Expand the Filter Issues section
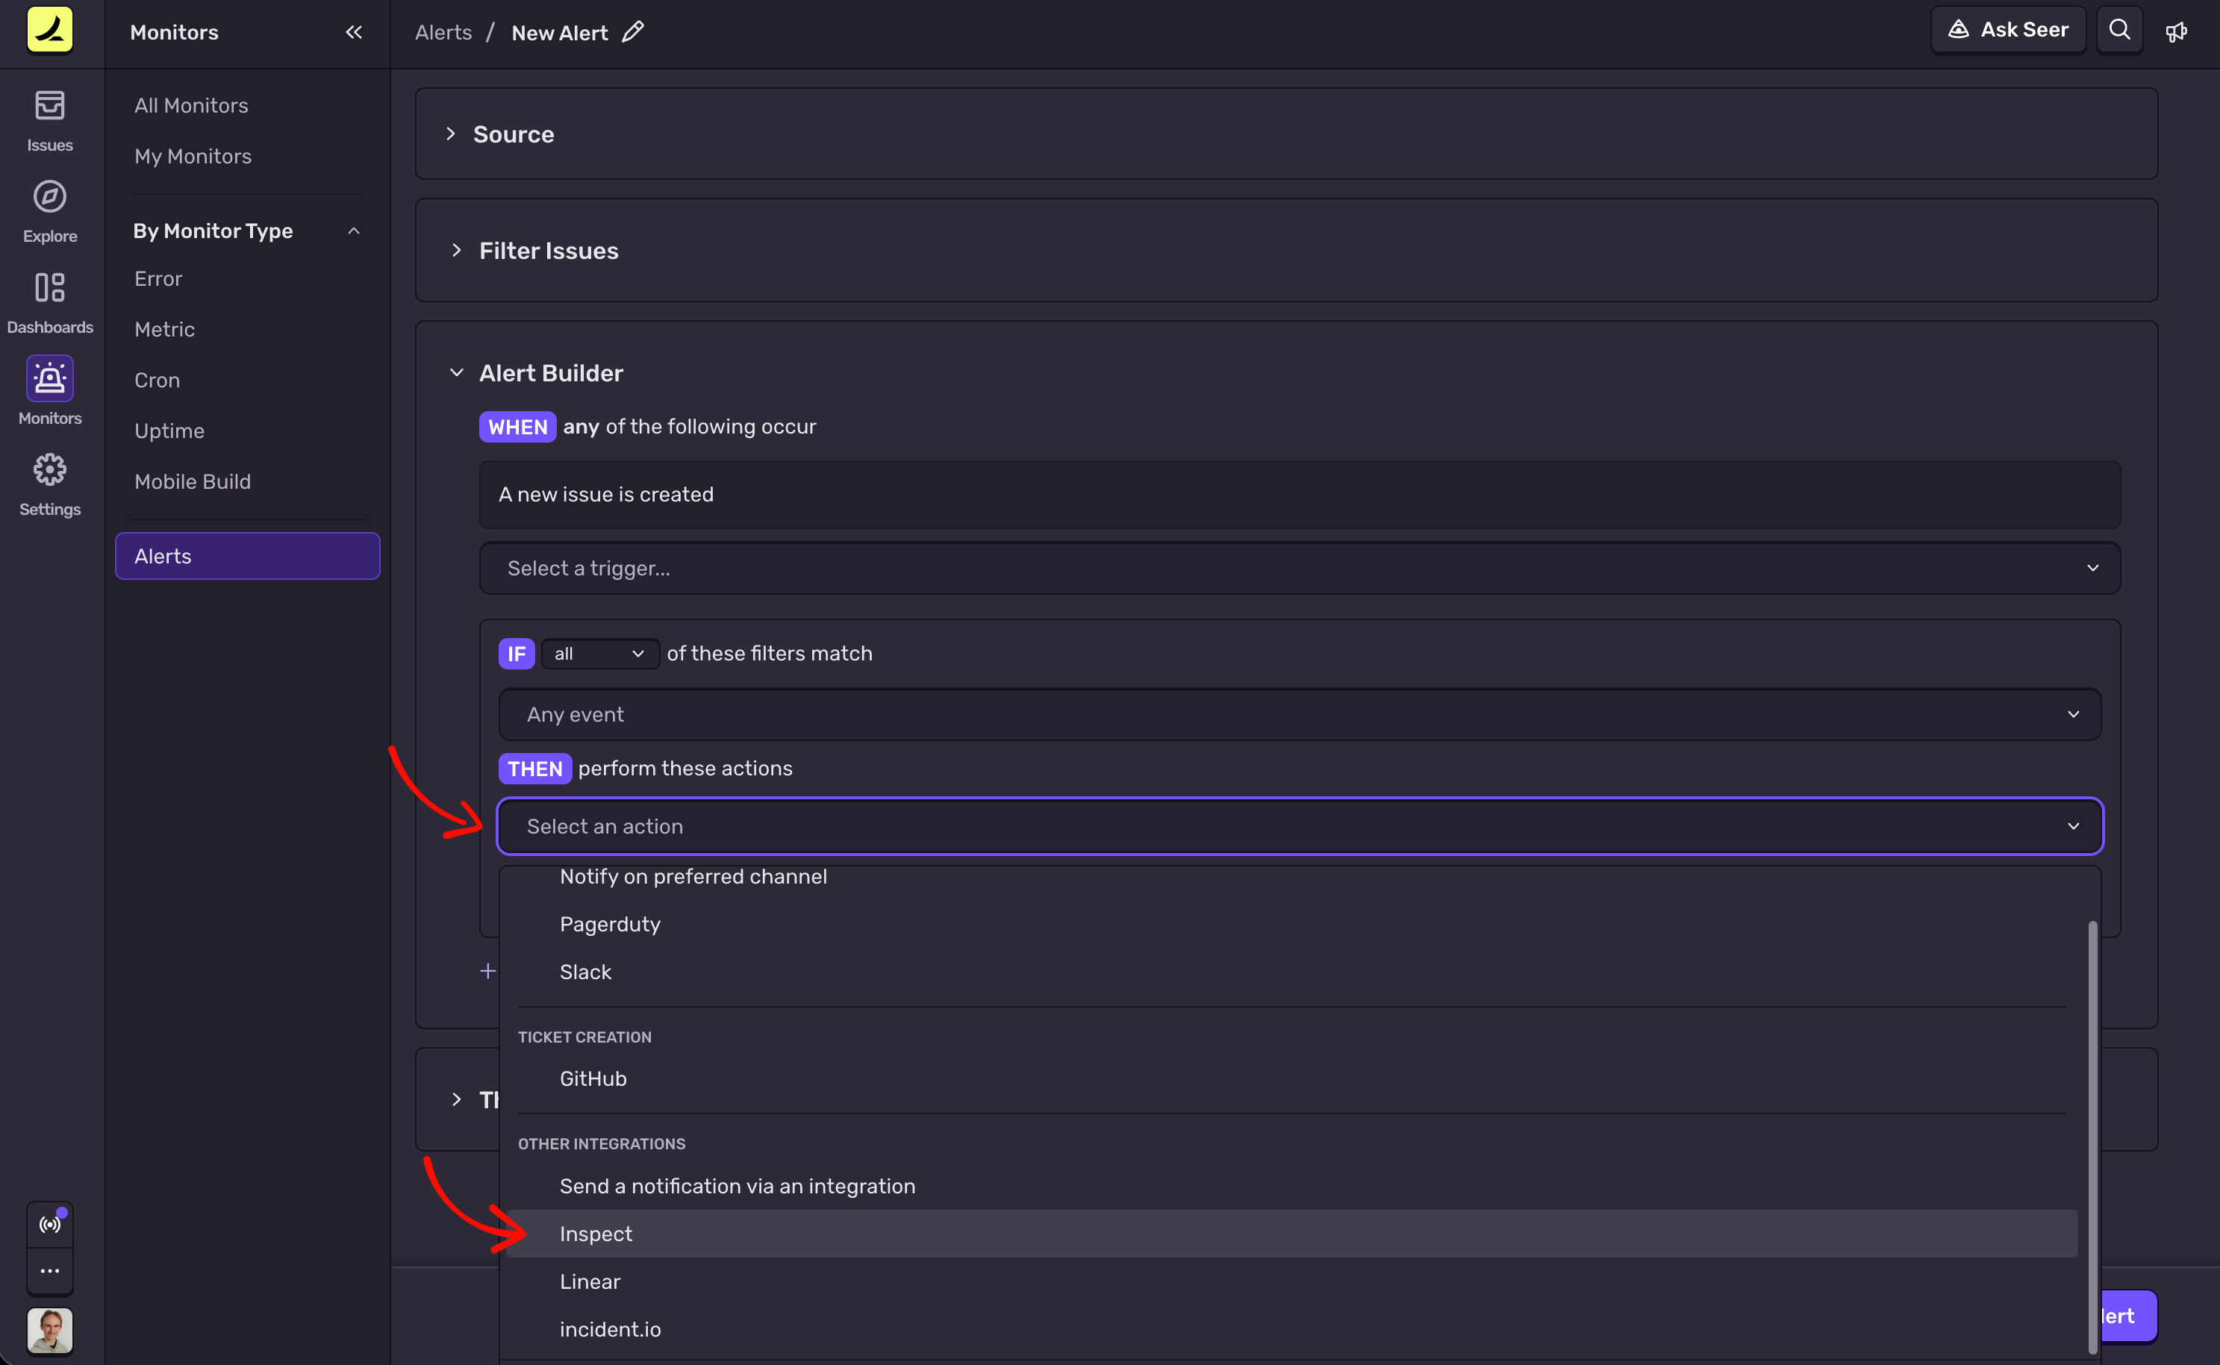Image resolution: width=2220 pixels, height=1365 pixels. point(457,250)
